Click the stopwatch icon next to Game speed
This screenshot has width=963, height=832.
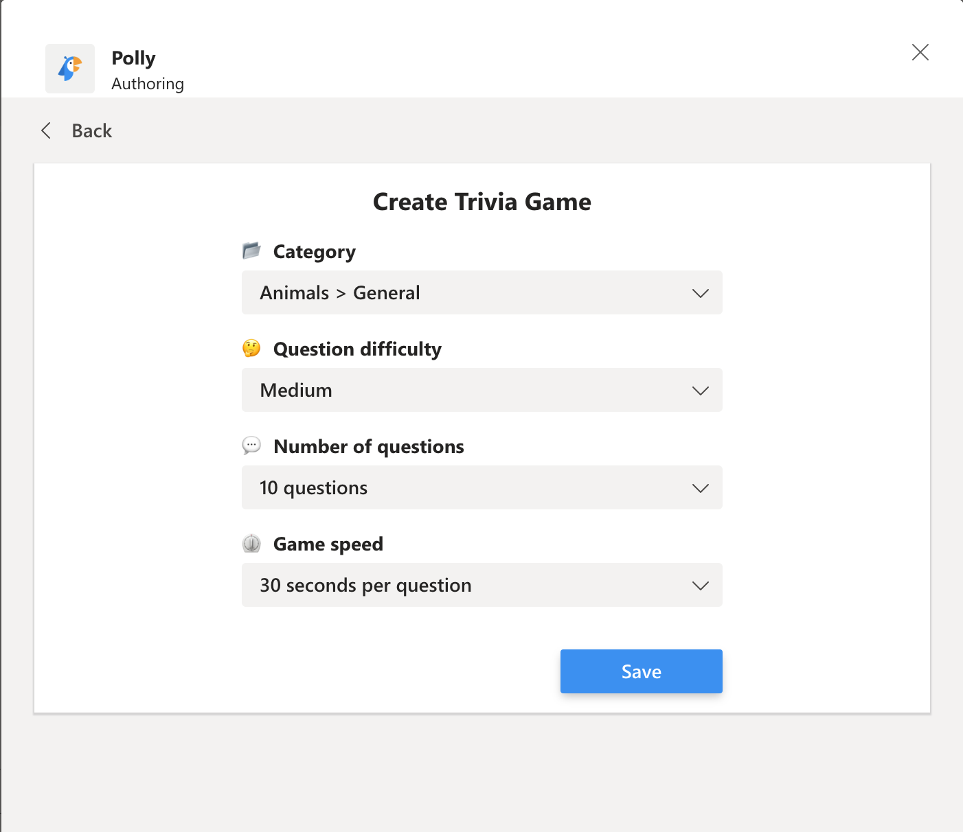251,543
